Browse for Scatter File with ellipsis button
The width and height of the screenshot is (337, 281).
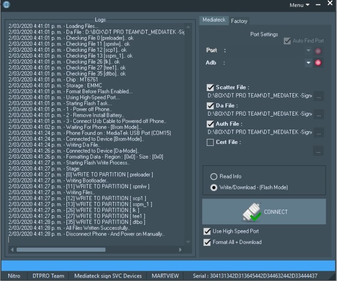(318, 96)
